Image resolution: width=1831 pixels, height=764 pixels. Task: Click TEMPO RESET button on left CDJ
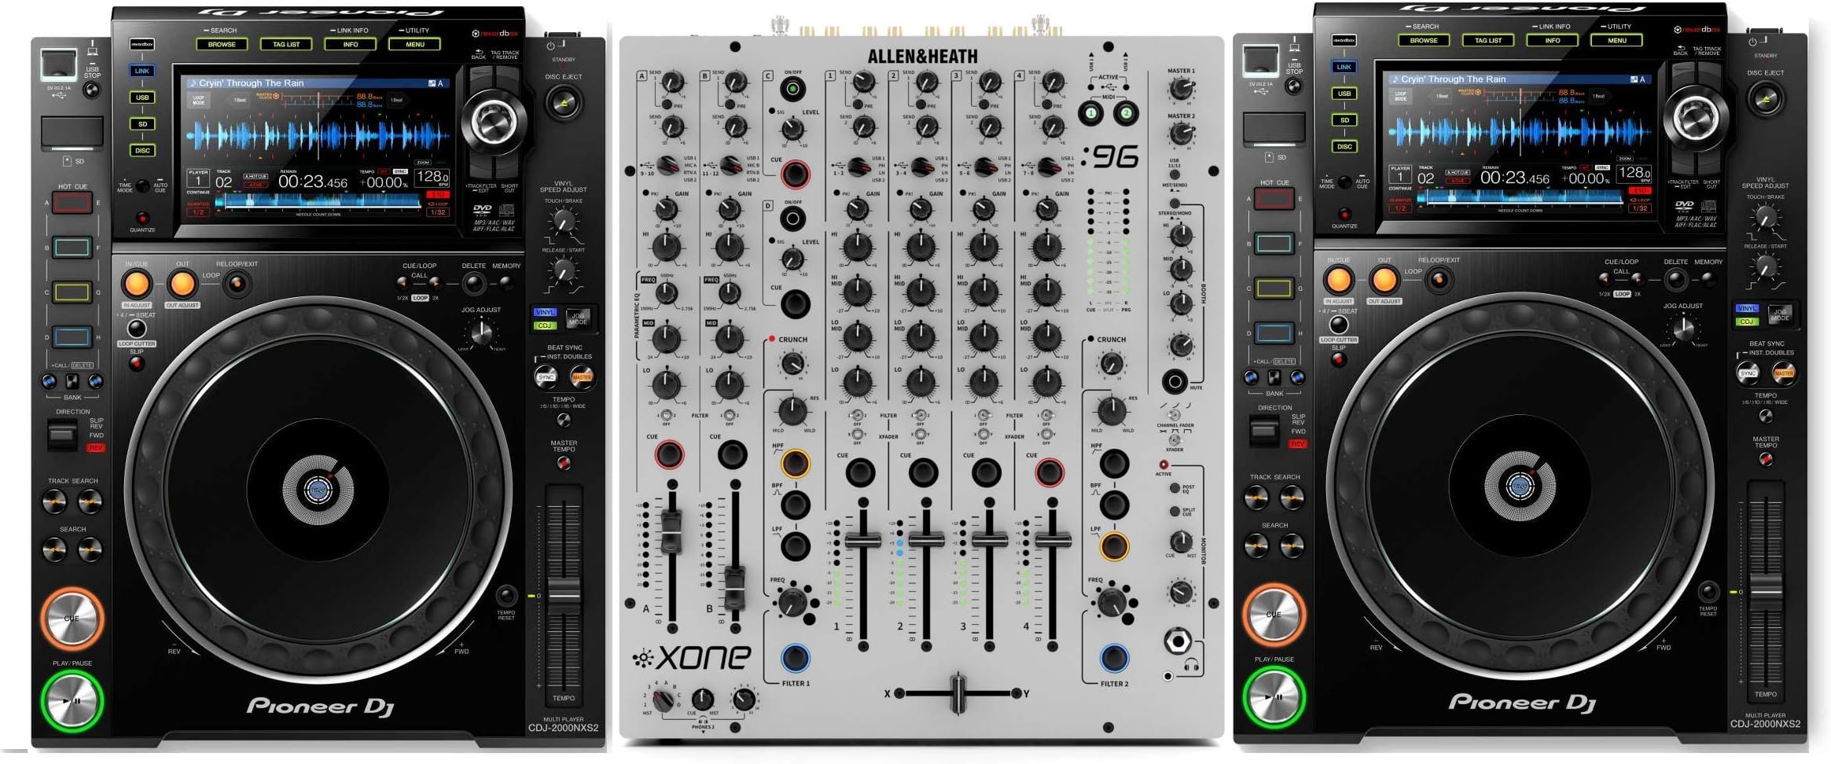click(x=506, y=595)
